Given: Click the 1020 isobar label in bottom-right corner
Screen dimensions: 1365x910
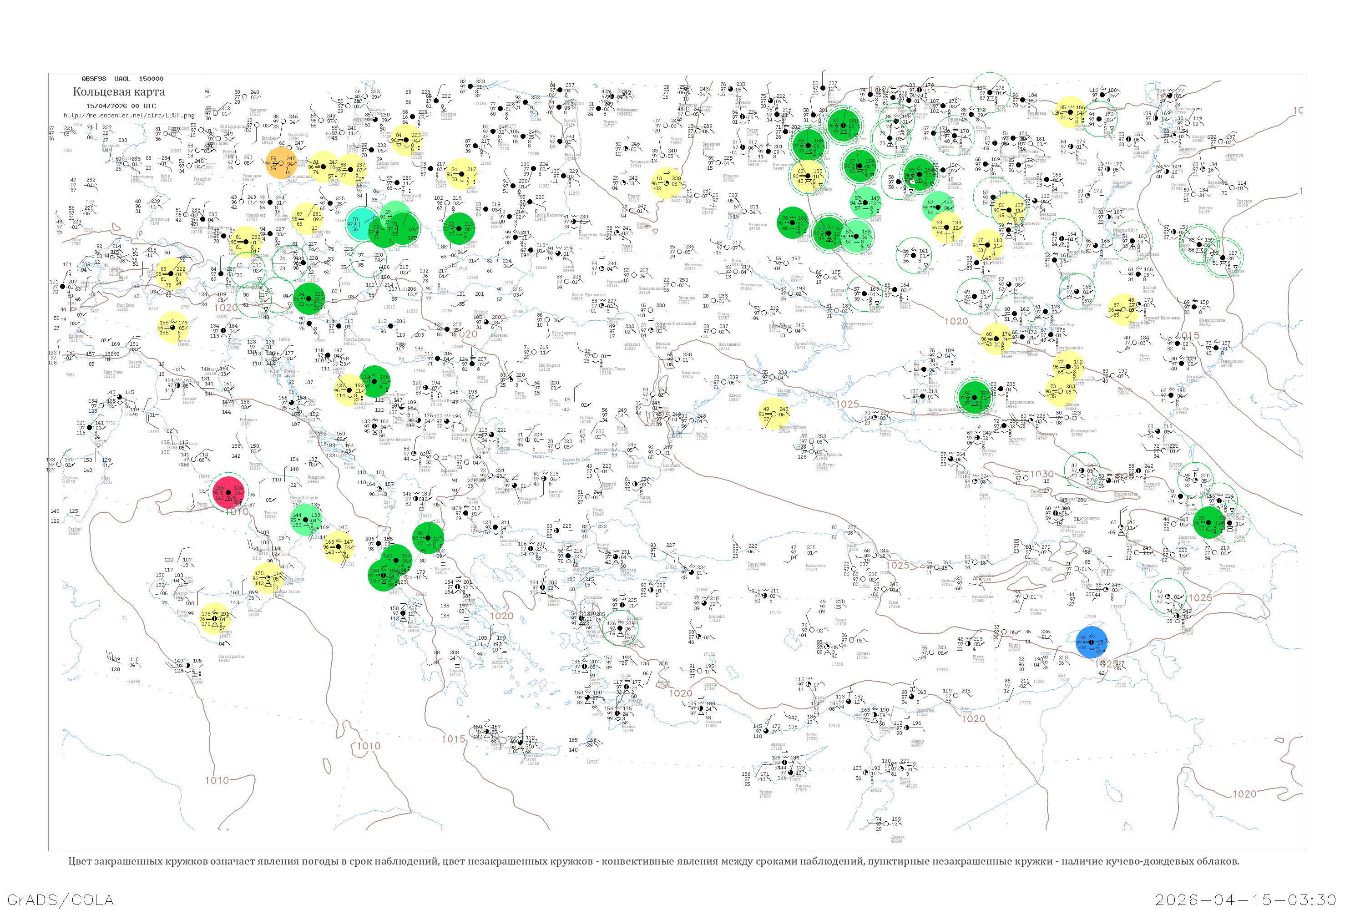Looking at the screenshot, I should pyautogui.click(x=1244, y=794).
